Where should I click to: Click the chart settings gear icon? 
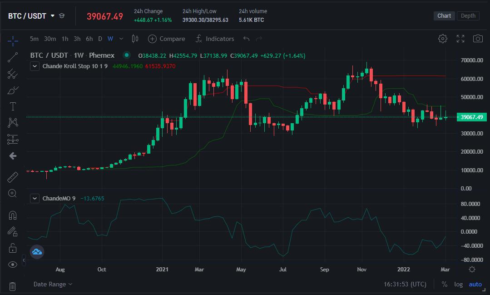coord(442,39)
